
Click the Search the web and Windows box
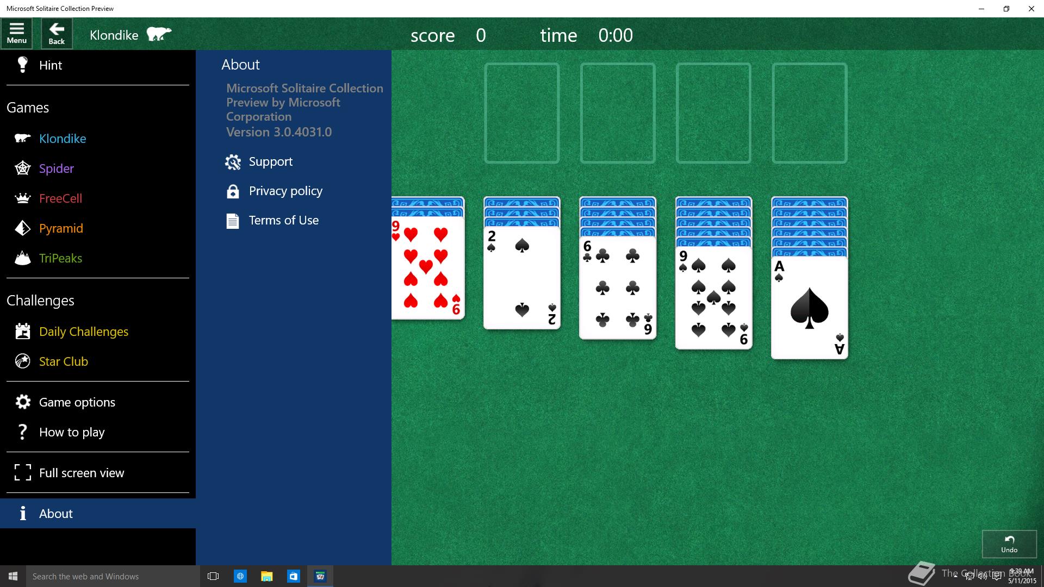point(113,576)
